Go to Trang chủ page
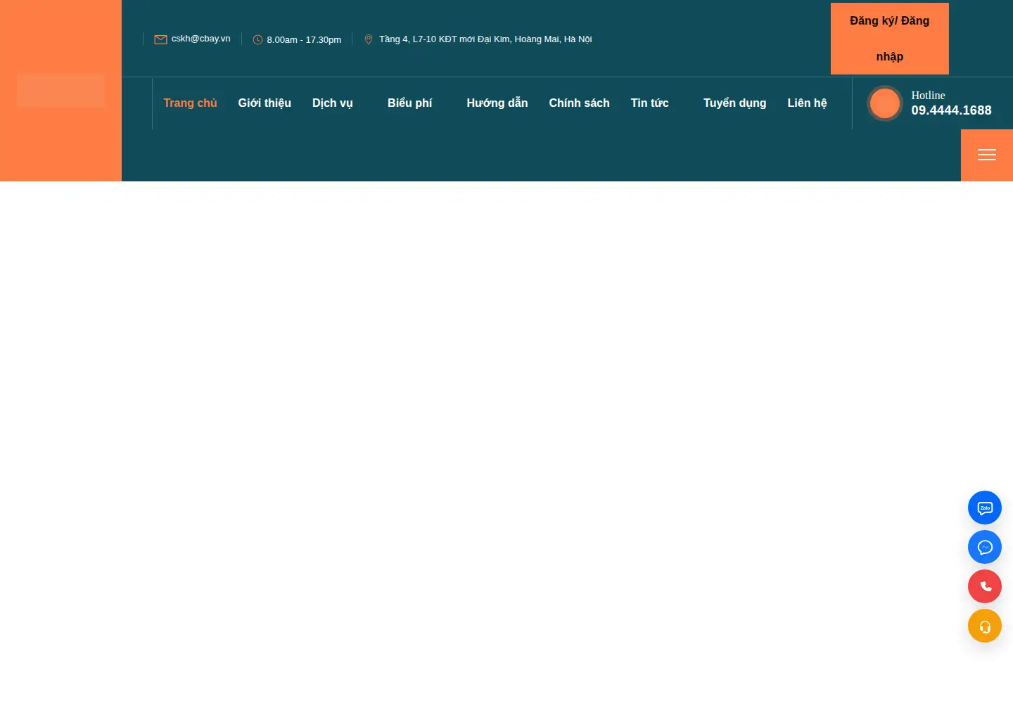Viewport: 1013px width, 703px height. tap(191, 103)
